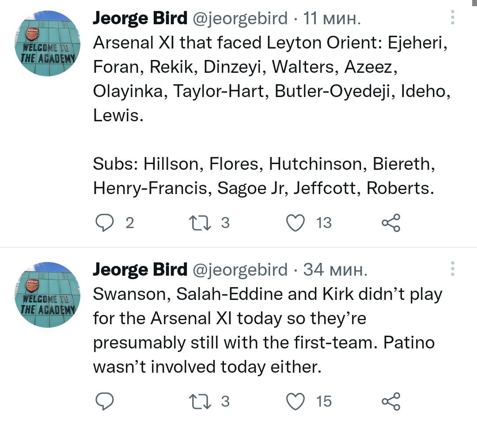
Task: Share the Arsenal XI lineup tweet
Action: coord(391,223)
